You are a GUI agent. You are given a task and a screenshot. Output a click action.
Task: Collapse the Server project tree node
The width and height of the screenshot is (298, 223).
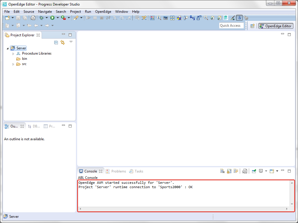[8, 48]
